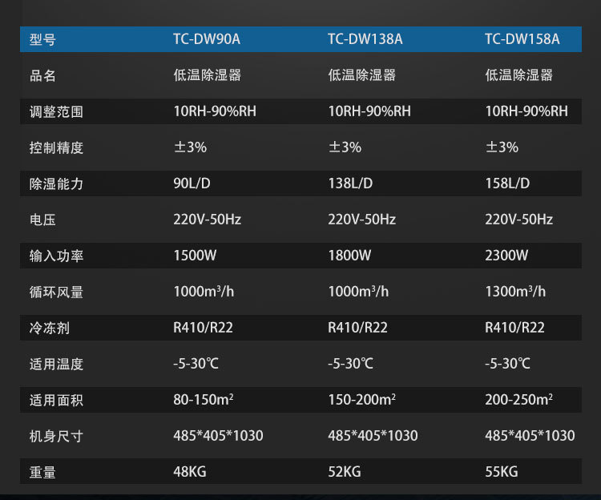
Task: Click 低温除湿器 under TC-DW158A
Action: [519, 75]
